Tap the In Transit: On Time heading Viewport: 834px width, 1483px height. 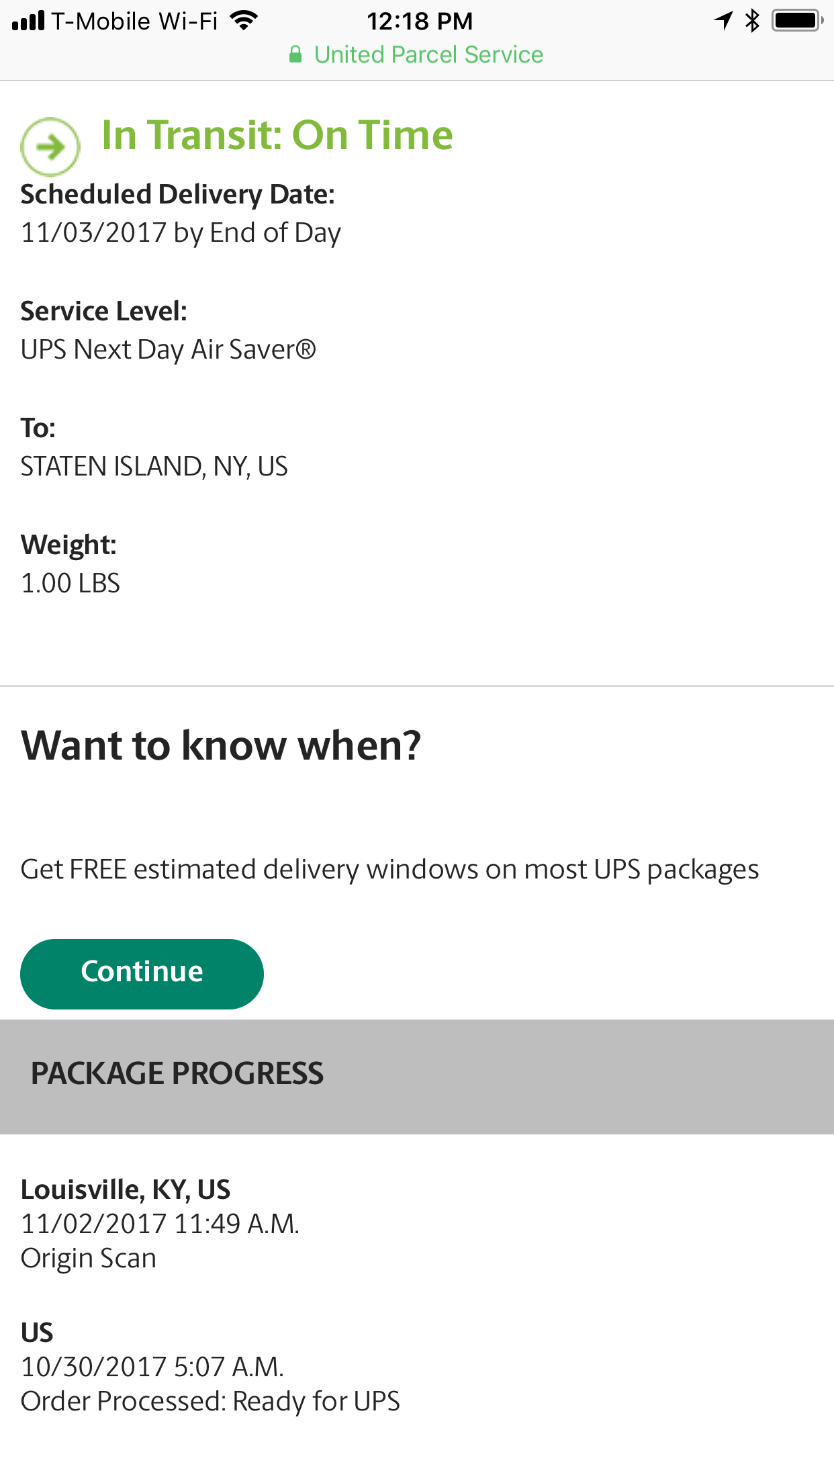(277, 135)
